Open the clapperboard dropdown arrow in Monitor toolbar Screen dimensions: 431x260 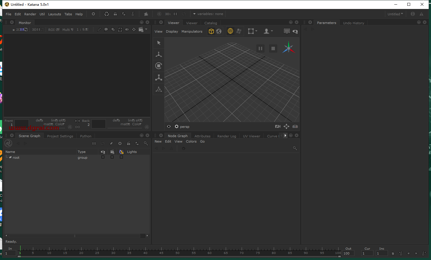coord(146,29)
